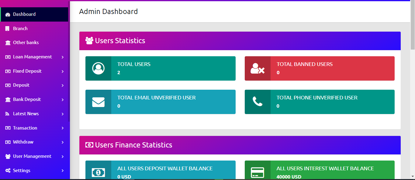Expand the Loan Management menu

[63, 57]
